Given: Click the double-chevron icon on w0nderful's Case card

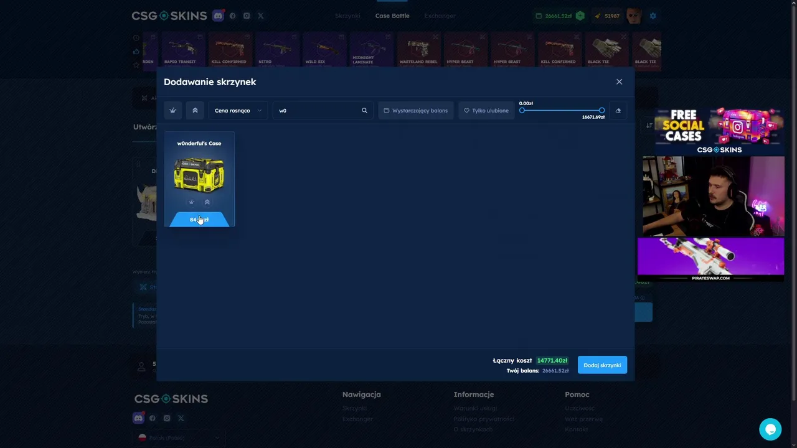Looking at the screenshot, I should (207, 202).
